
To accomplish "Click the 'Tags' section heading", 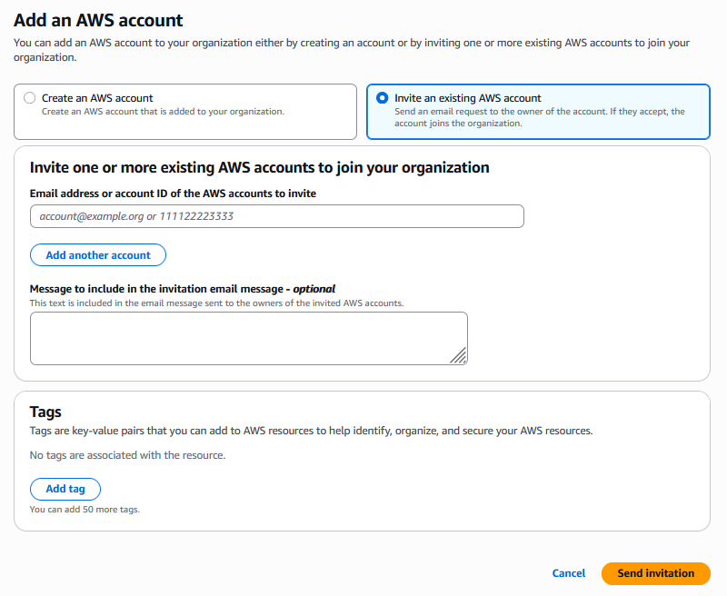I will point(45,412).
